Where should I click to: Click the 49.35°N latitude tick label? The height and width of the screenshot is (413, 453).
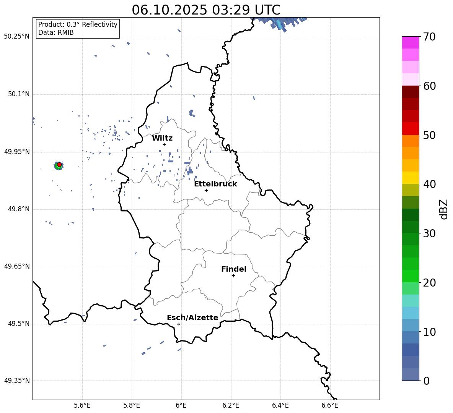[x=17, y=381]
